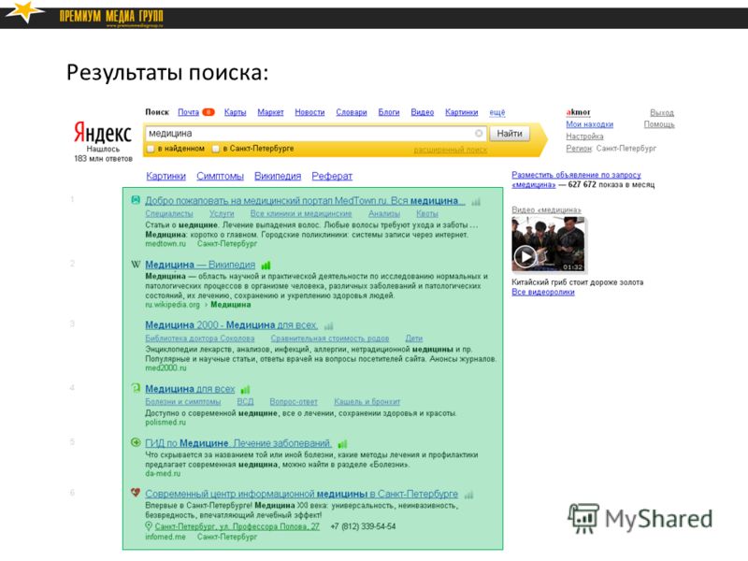The height and width of the screenshot is (561, 748).
Task: Click the Кашель и бронхит sitelink
Action: (367, 402)
